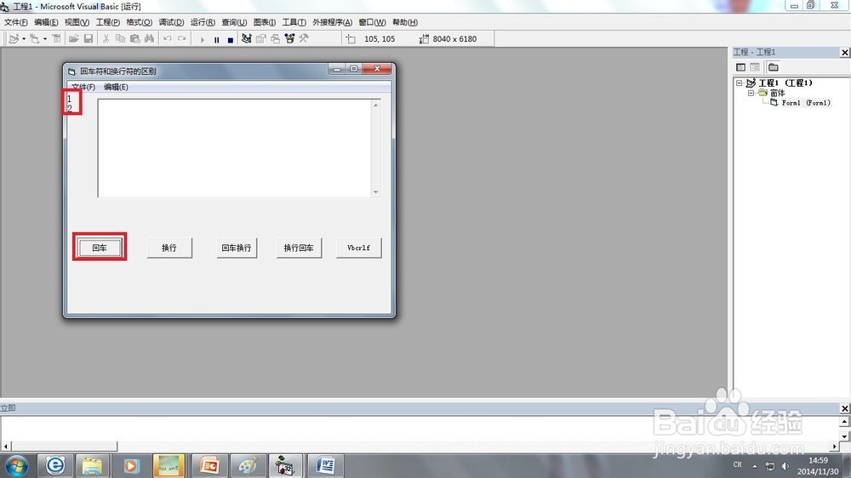Image resolution: width=851 pixels, height=478 pixels.
Task: Open the 查询(U) menu
Action: 234,22
